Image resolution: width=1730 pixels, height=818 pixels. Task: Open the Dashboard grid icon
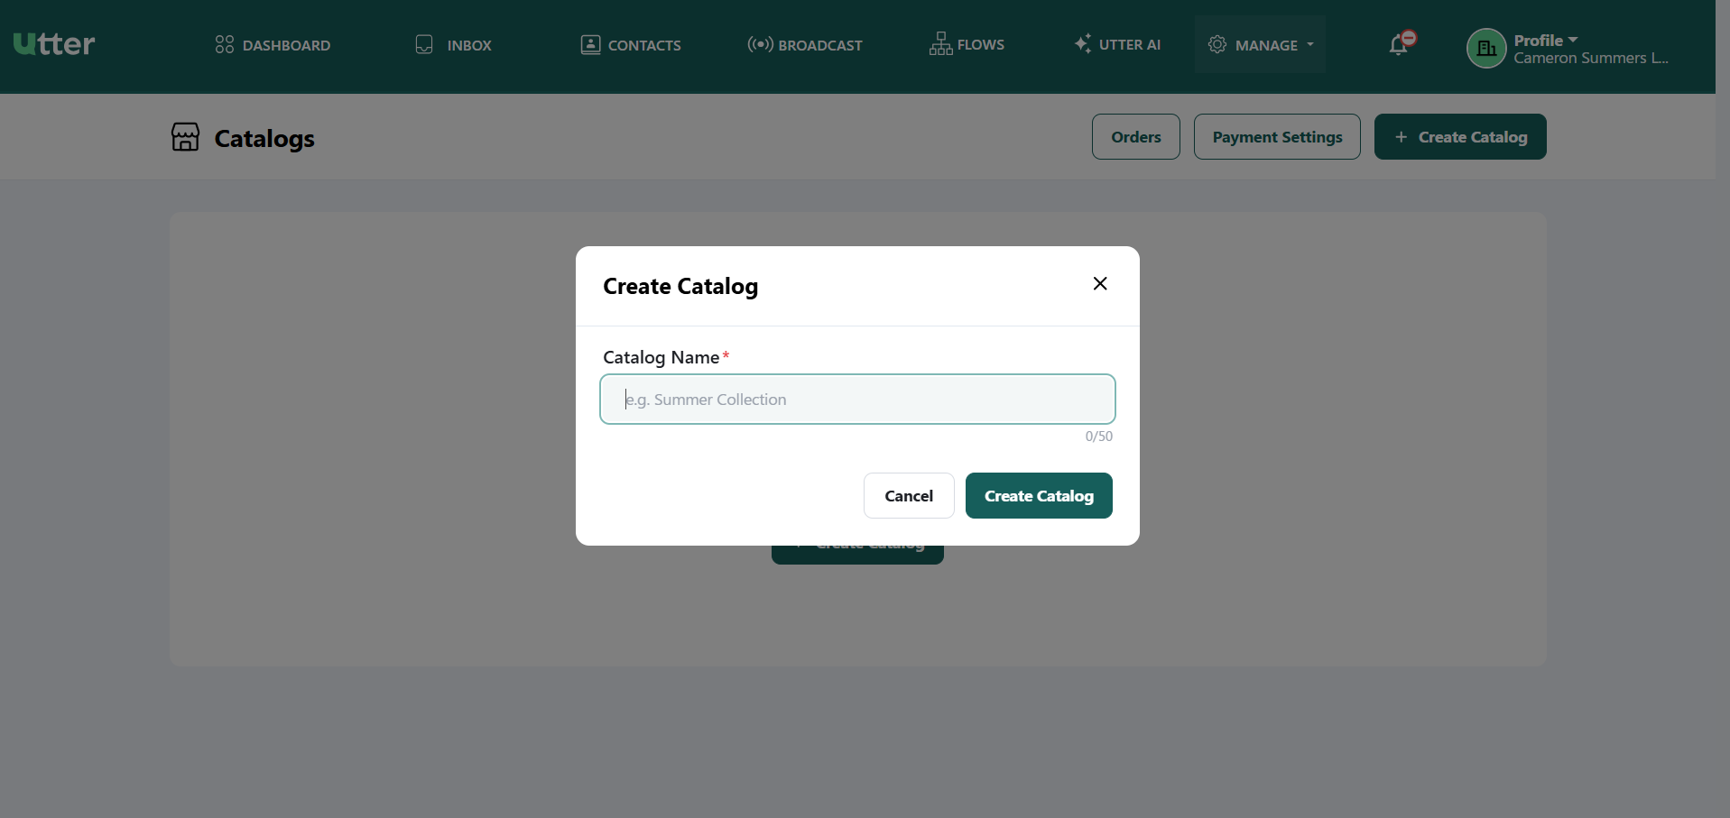pyautogui.click(x=225, y=44)
